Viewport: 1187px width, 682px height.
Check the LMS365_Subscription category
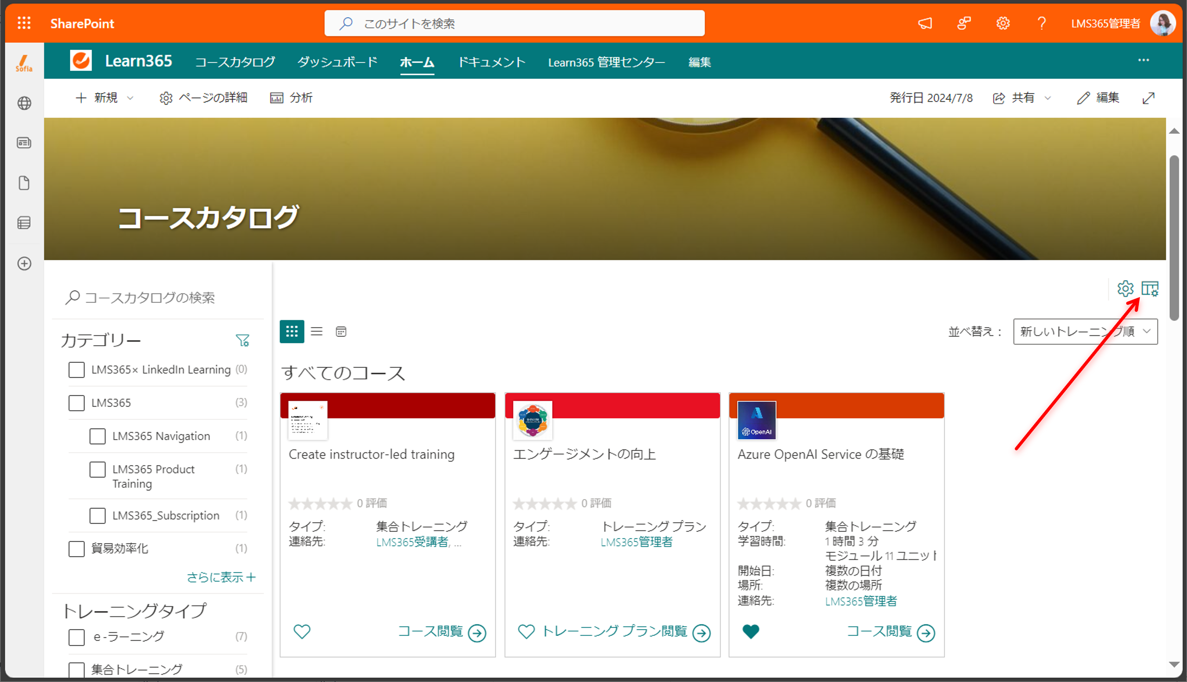click(x=97, y=516)
